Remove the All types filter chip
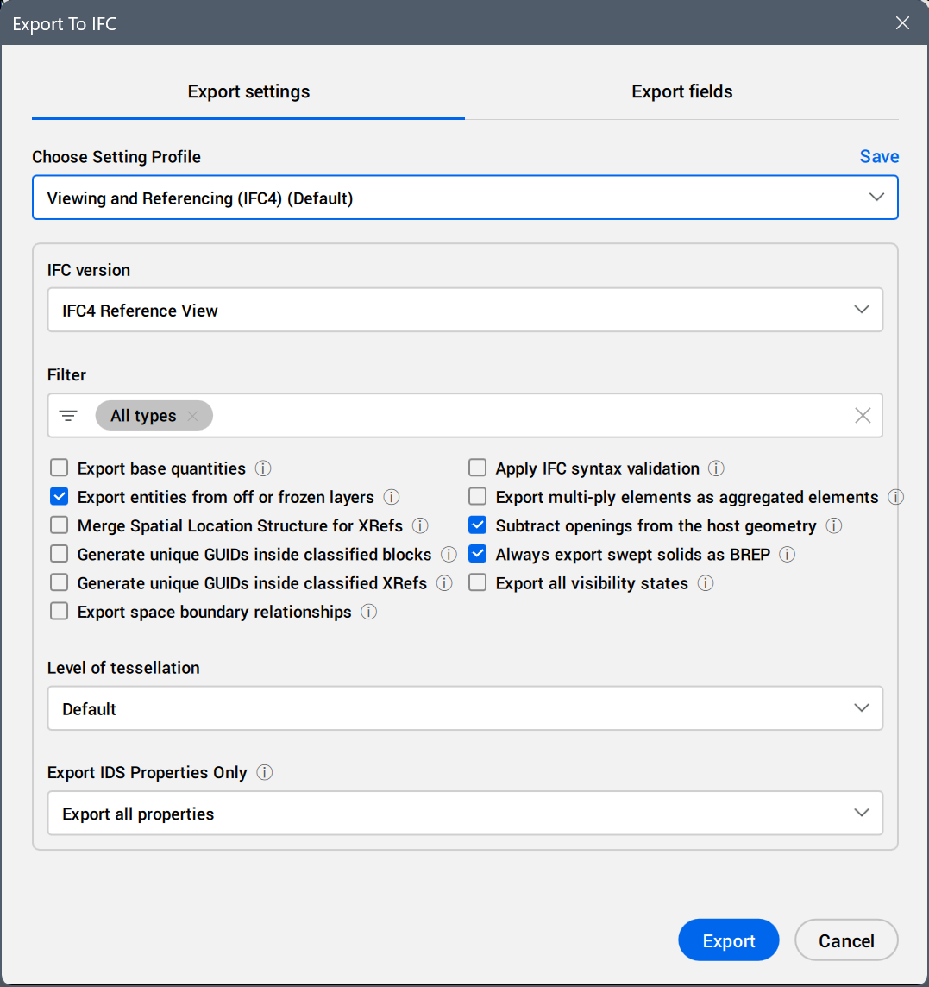This screenshot has width=929, height=987. [193, 416]
